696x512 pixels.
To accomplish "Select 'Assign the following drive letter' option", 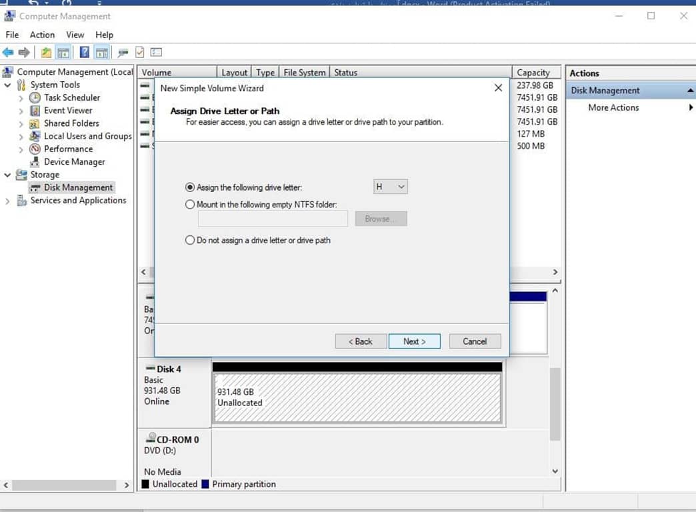I will click(x=190, y=188).
